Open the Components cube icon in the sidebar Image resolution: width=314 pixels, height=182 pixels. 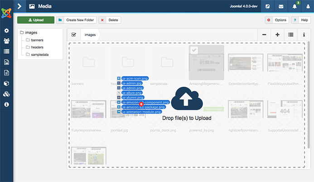[x=6, y=83]
